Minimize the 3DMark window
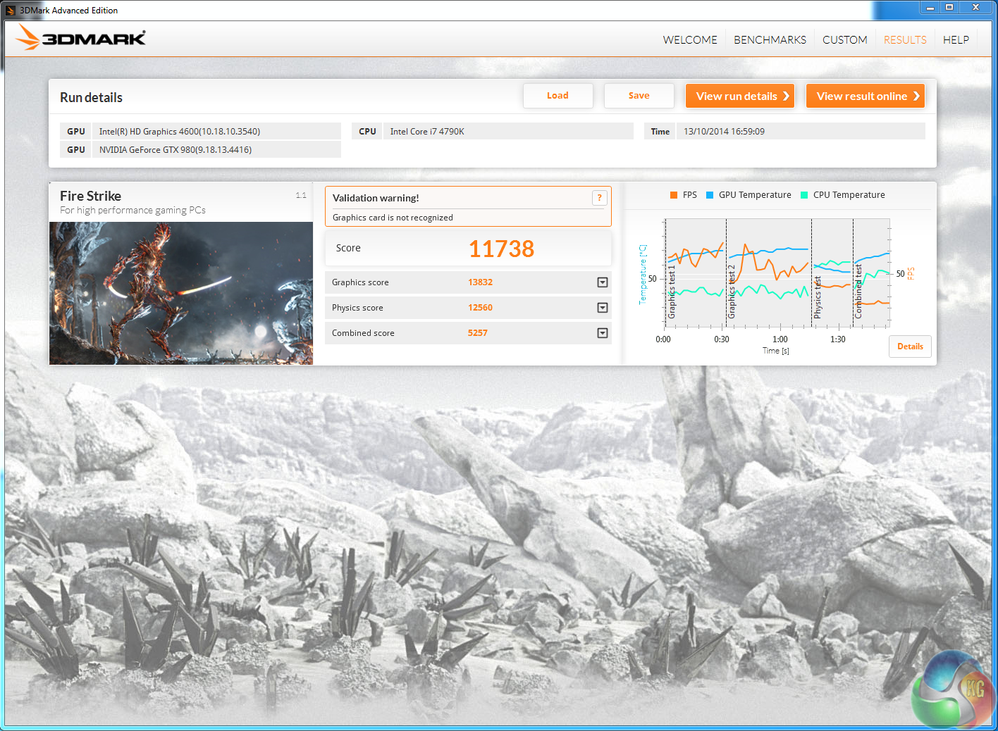Image resolution: width=998 pixels, height=731 pixels. click(930, 8)
